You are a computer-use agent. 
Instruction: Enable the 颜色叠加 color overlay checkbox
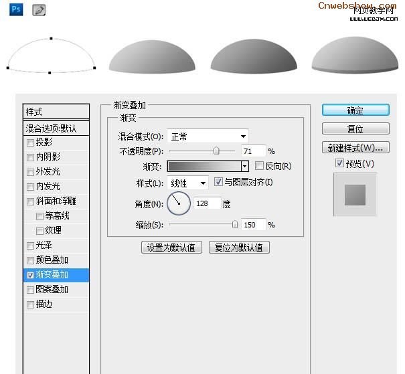click(30, 260)
